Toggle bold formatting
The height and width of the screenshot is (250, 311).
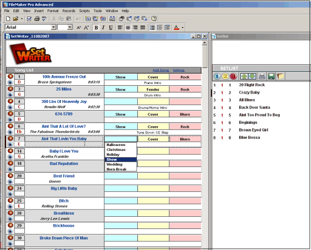coord(96,28)
